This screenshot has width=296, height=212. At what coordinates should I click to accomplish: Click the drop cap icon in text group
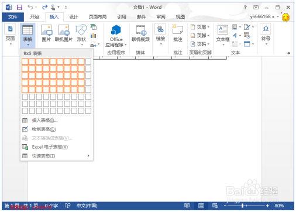pyautogui.click(x=235, y=44)
